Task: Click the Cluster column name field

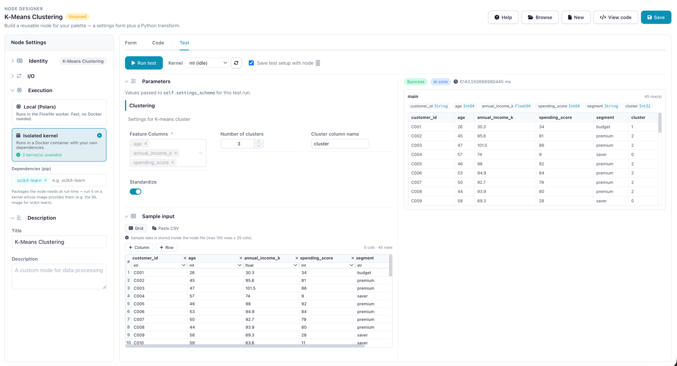Action: [x=340, y=144]
